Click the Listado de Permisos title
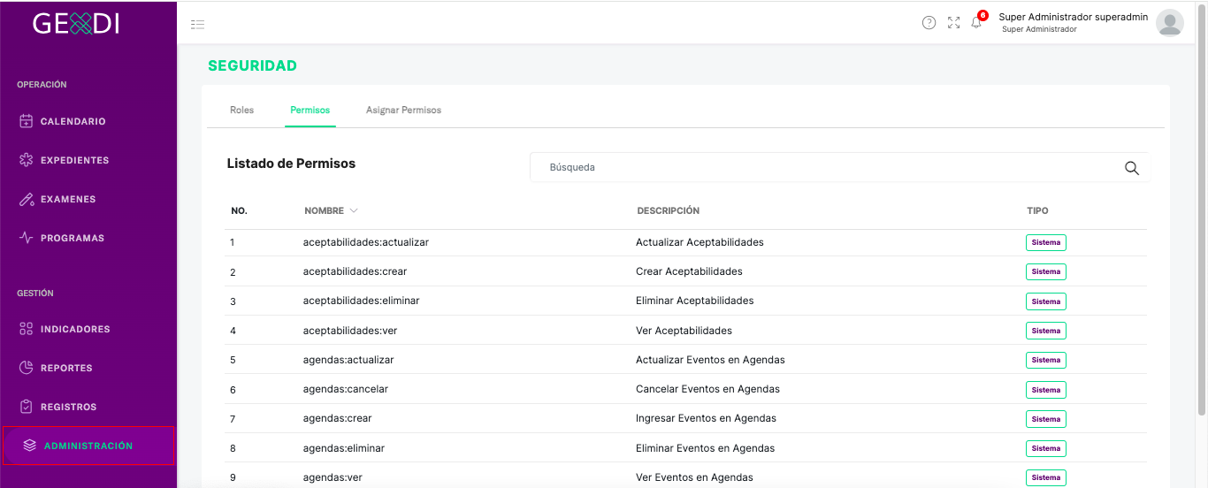Viewport: 1208px width, 488px height. pos(291,164)
